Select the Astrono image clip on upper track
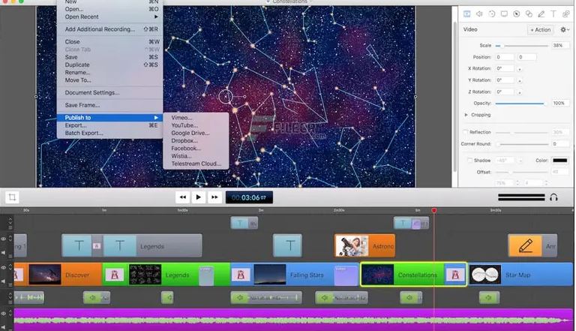576x331 pixels. click(364, 245)
